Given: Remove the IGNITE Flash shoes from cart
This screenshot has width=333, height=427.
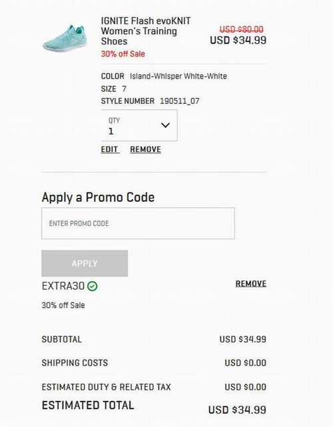Looking at the screenshot, I should (x=145, y=149).
